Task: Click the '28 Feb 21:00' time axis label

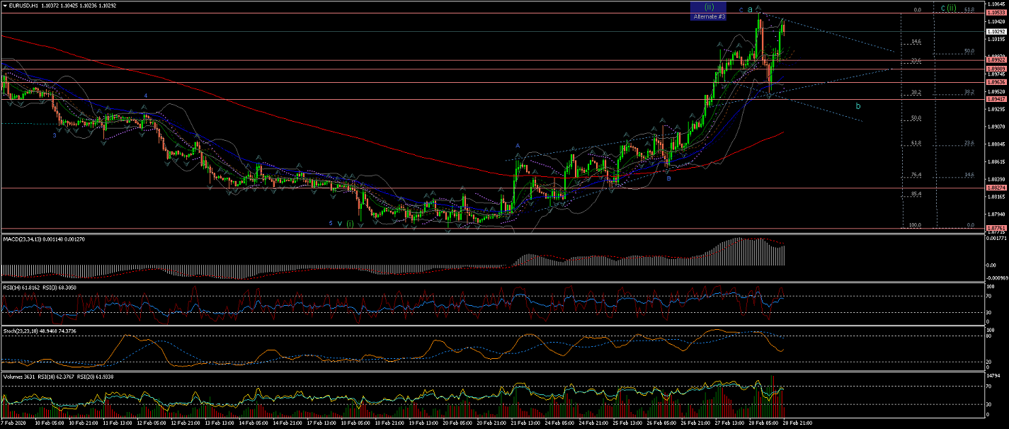Action: 797,423
